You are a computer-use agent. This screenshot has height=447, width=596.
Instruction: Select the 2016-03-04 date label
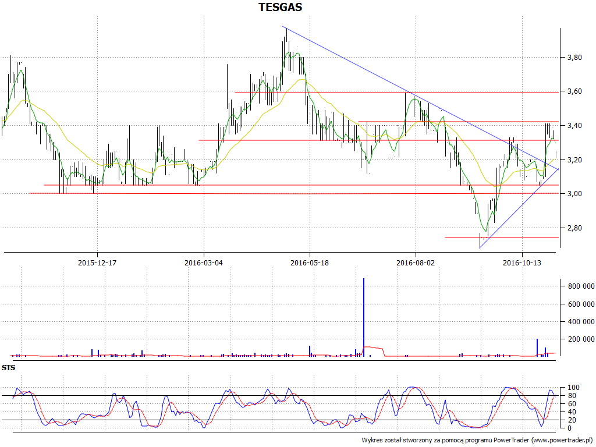(x=204, y=262)
